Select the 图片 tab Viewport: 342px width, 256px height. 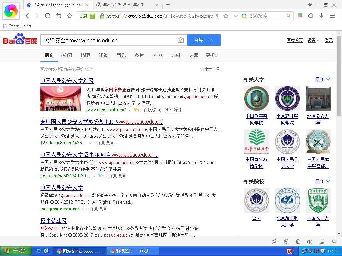(139, 55)
